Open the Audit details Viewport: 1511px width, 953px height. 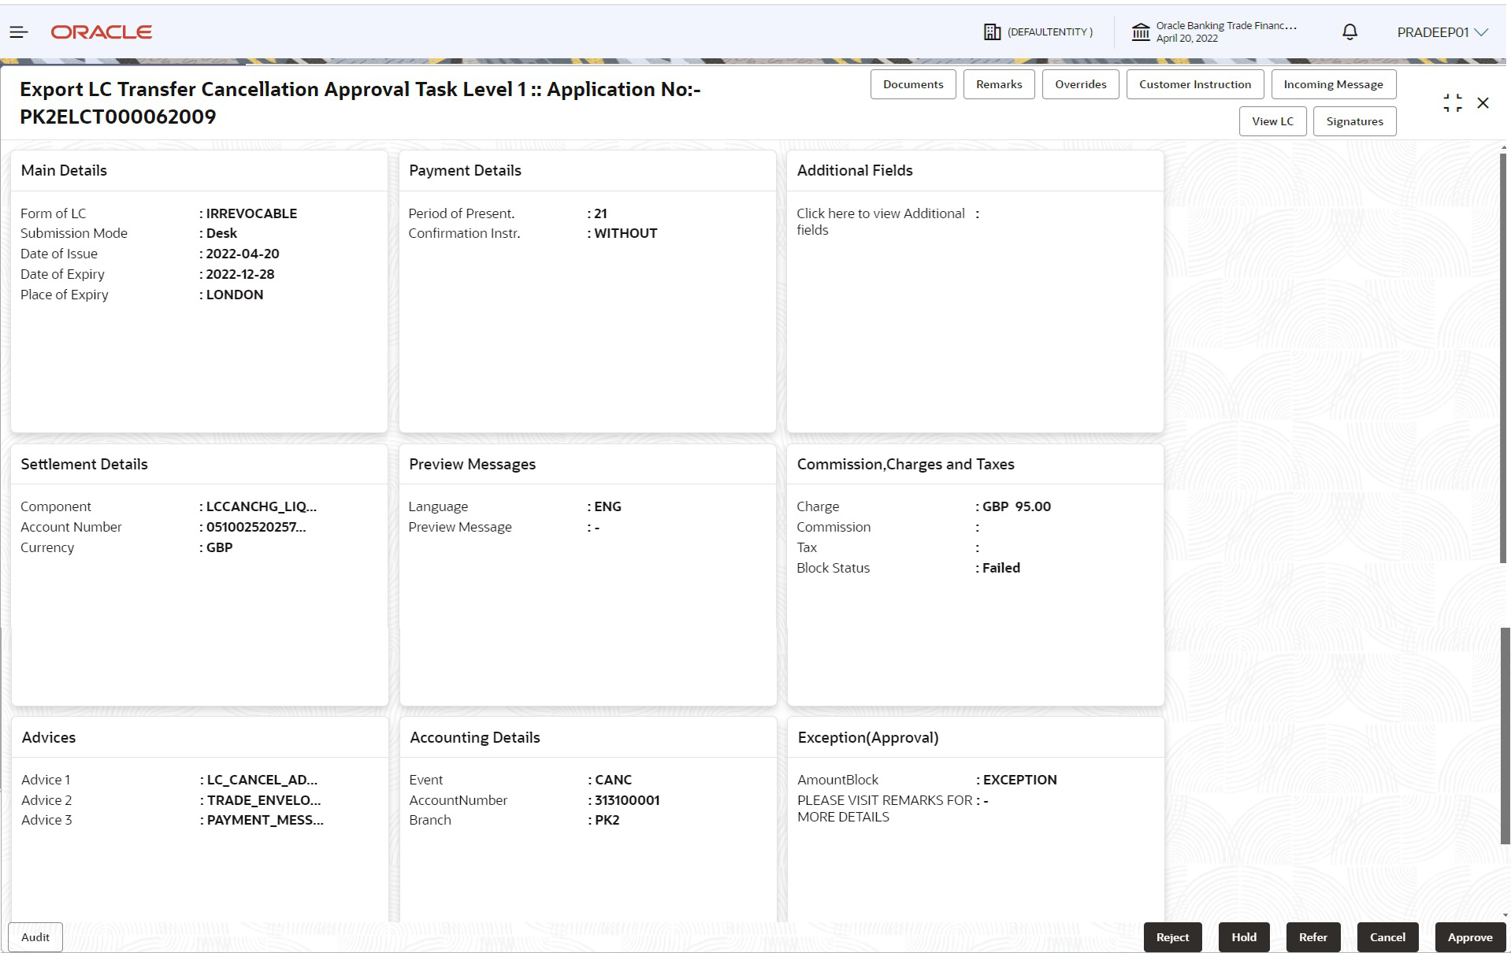click(x=35, y=937)
